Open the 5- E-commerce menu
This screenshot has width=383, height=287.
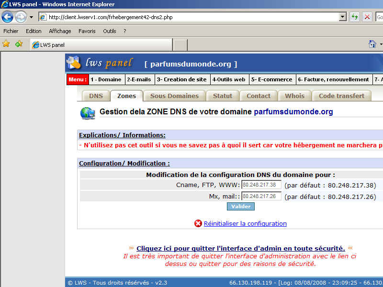tap(271, 79)
